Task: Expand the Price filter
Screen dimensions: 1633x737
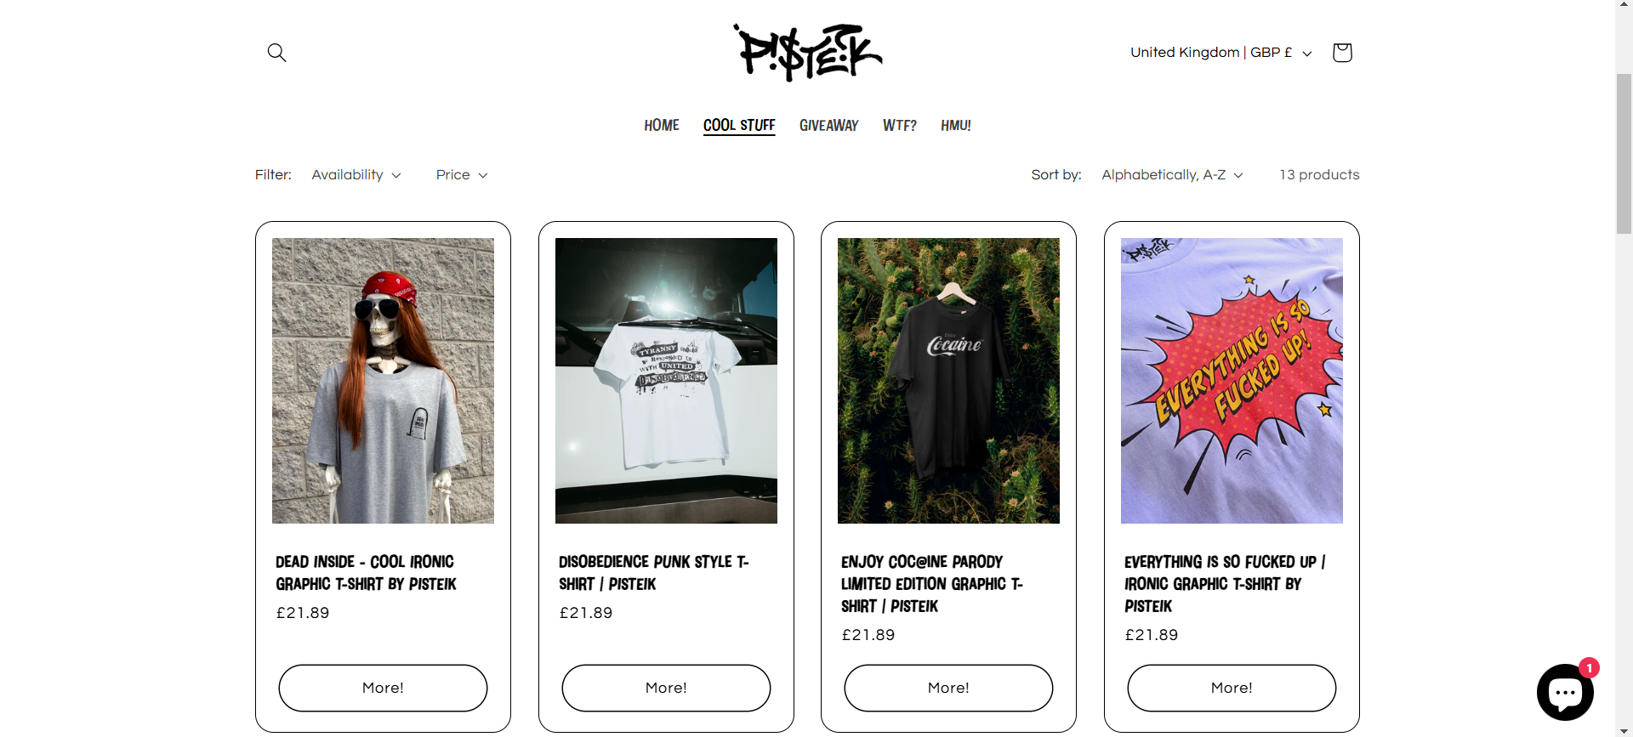Action: 462,175
